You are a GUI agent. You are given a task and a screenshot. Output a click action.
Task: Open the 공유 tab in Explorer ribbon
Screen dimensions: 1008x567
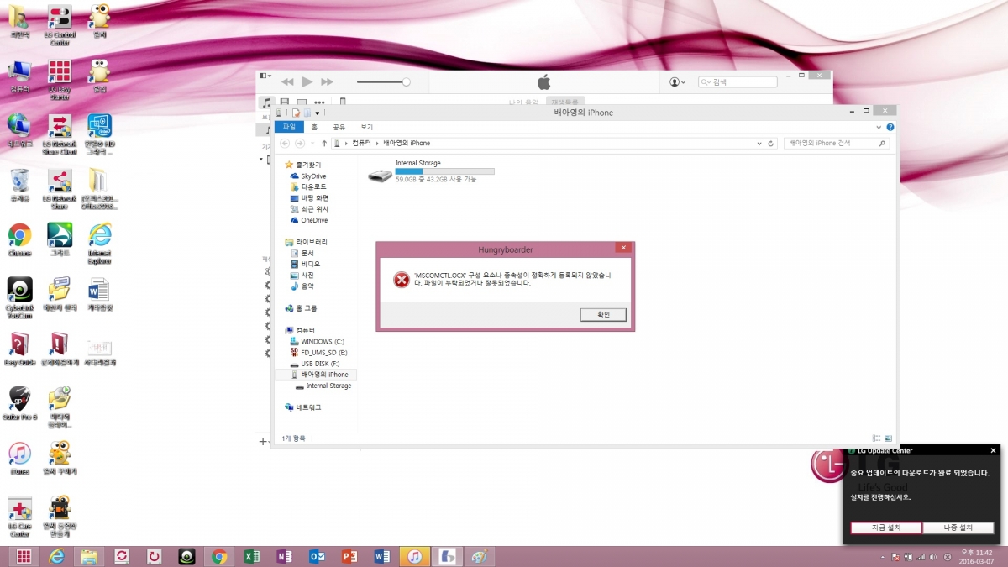click(x=339, y=127)
